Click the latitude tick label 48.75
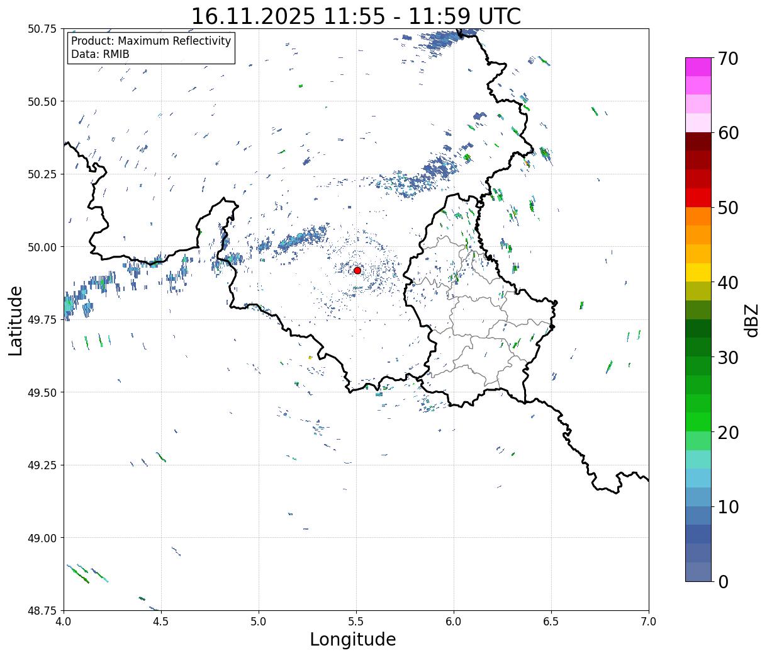Viewport: 767px width, 655px height. point(42,610)
